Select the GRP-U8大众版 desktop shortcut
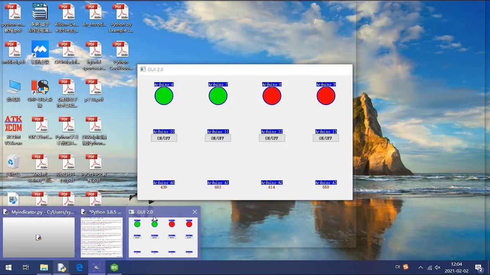Viewport: 490px width, 275px height. [x=40, y=94]
